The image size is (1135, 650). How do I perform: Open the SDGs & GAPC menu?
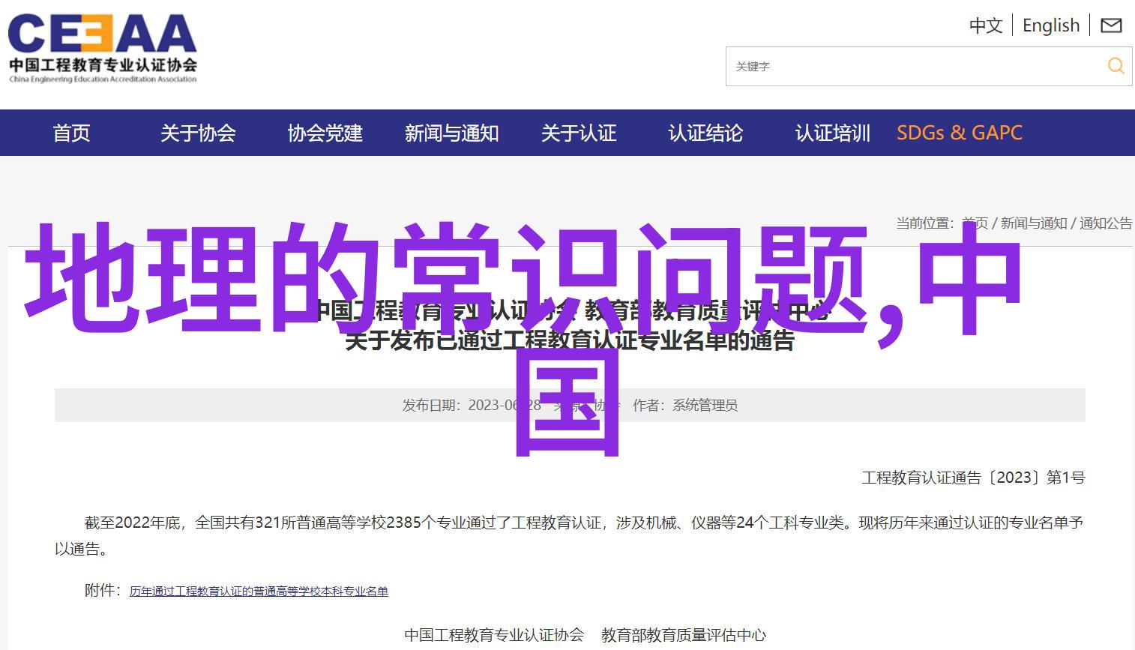click(960, 133)
